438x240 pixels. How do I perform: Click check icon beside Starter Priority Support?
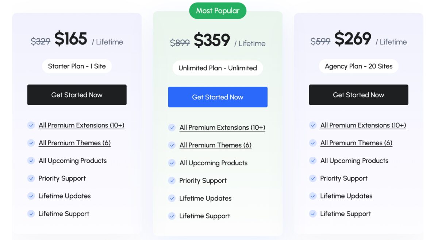tap(31, 178)
